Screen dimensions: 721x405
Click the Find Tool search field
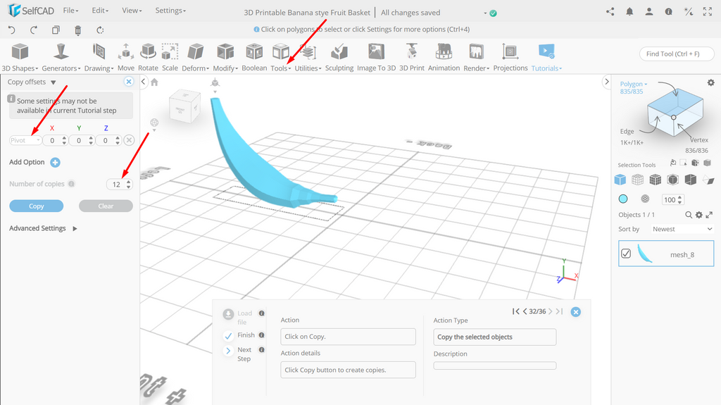pyautogui.click(x=677, y=54)
